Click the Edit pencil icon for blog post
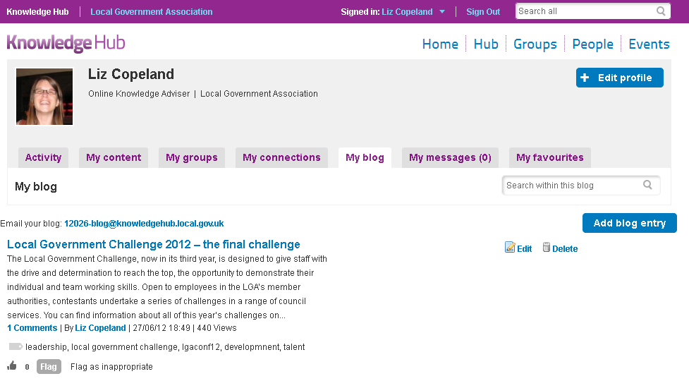 click(510, 248)
